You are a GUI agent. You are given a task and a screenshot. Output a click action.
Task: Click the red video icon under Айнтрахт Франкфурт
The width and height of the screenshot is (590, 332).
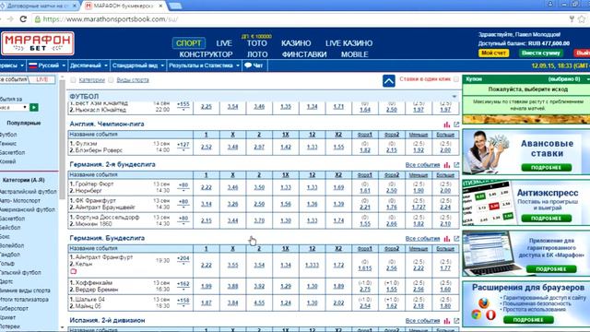click(x=74, y=271)
